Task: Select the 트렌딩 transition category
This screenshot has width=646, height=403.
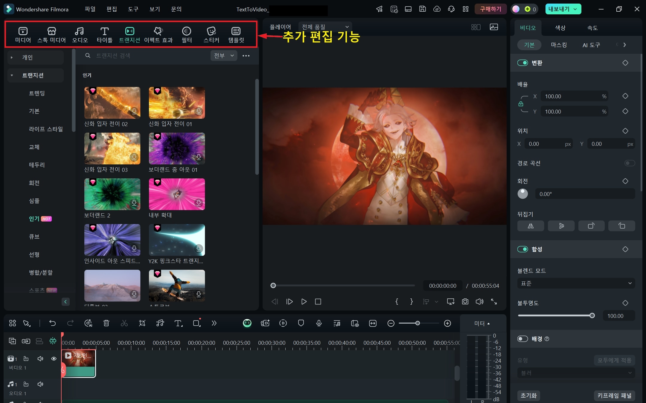Action: (x=37, y=93)
